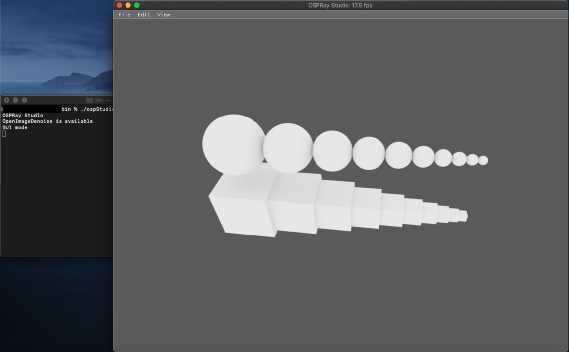Select the smallest cube at the row's end
569x352 pixels.
pos(462,216)
